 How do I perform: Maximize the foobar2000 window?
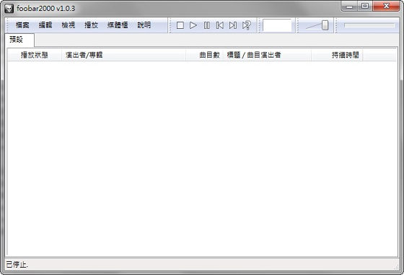coord(365,6)
